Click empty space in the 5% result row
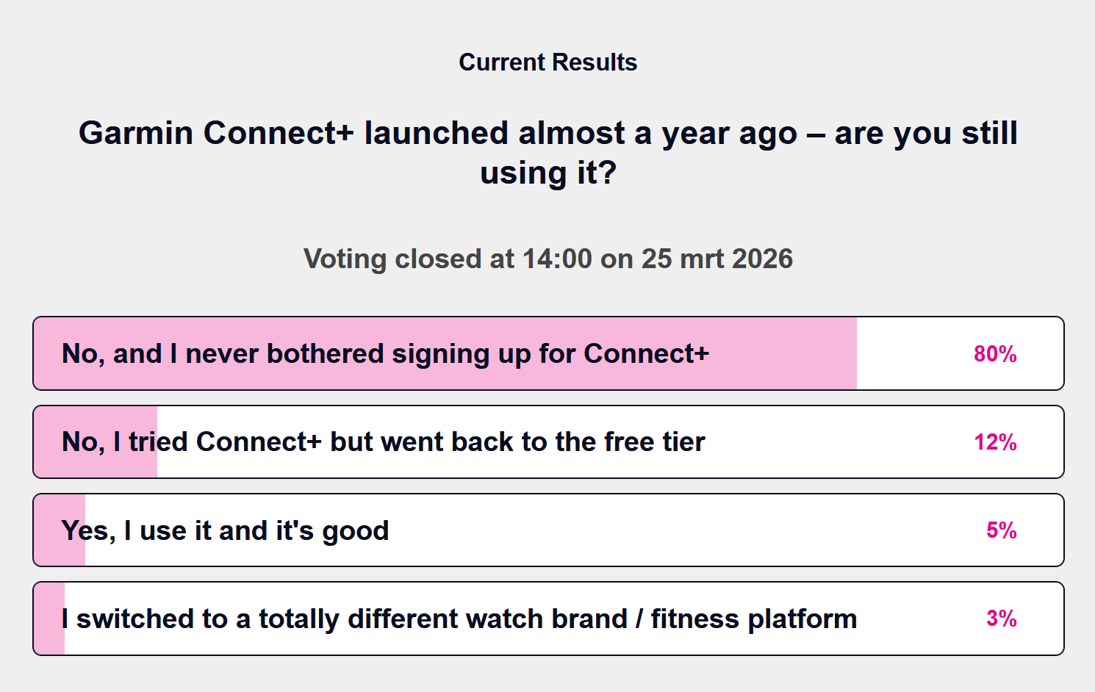 click(x=661, y=530)
